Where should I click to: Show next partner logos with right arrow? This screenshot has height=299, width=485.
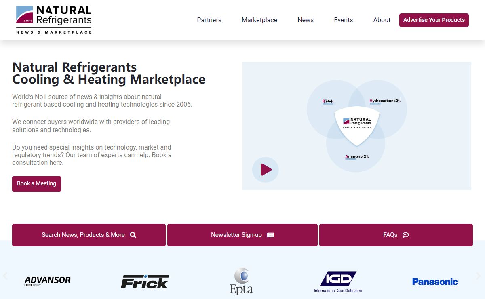(479, 276)
